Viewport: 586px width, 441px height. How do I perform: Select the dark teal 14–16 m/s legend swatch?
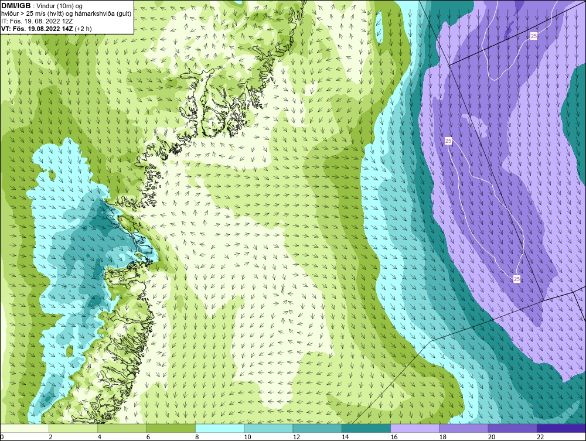click(x=366, y=428)
